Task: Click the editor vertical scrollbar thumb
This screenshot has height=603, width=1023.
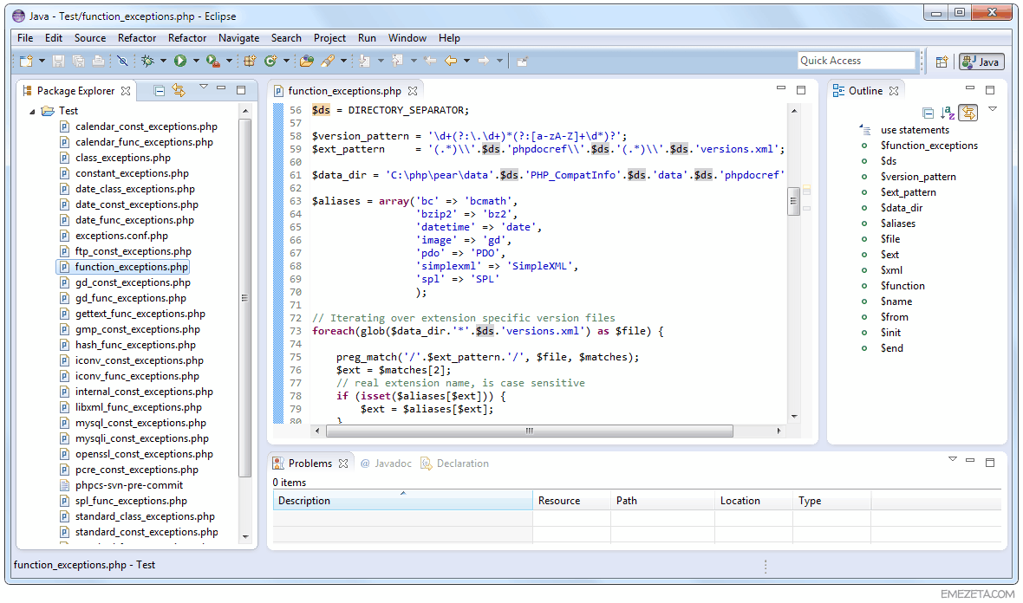Action: (793, 201)
